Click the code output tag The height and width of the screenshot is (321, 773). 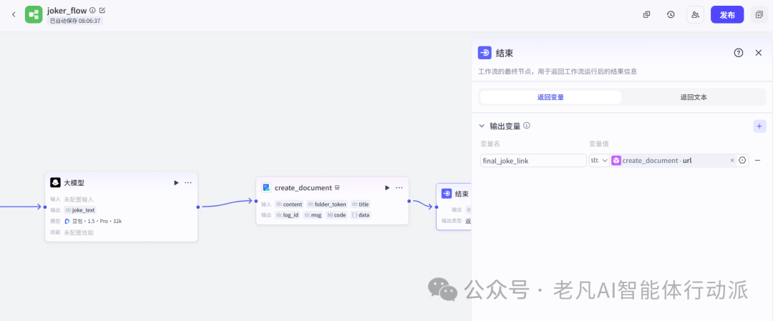[x=336, y=215]
